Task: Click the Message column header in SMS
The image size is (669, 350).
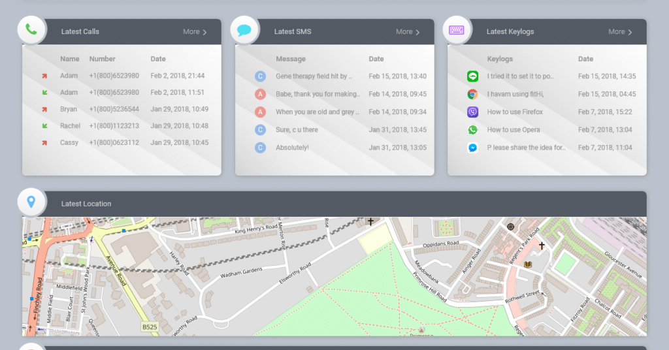Action: (x=291, y=59)
